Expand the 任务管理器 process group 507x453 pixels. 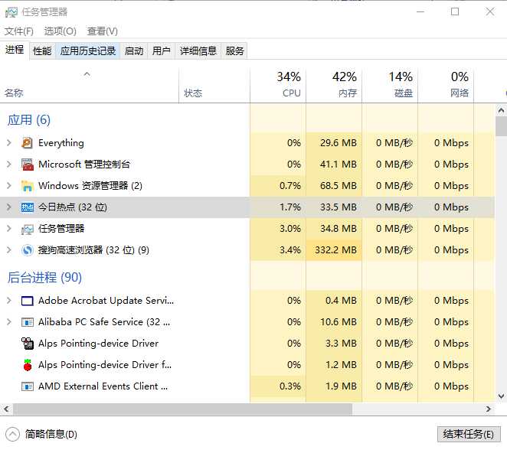(x=9, y=229)
